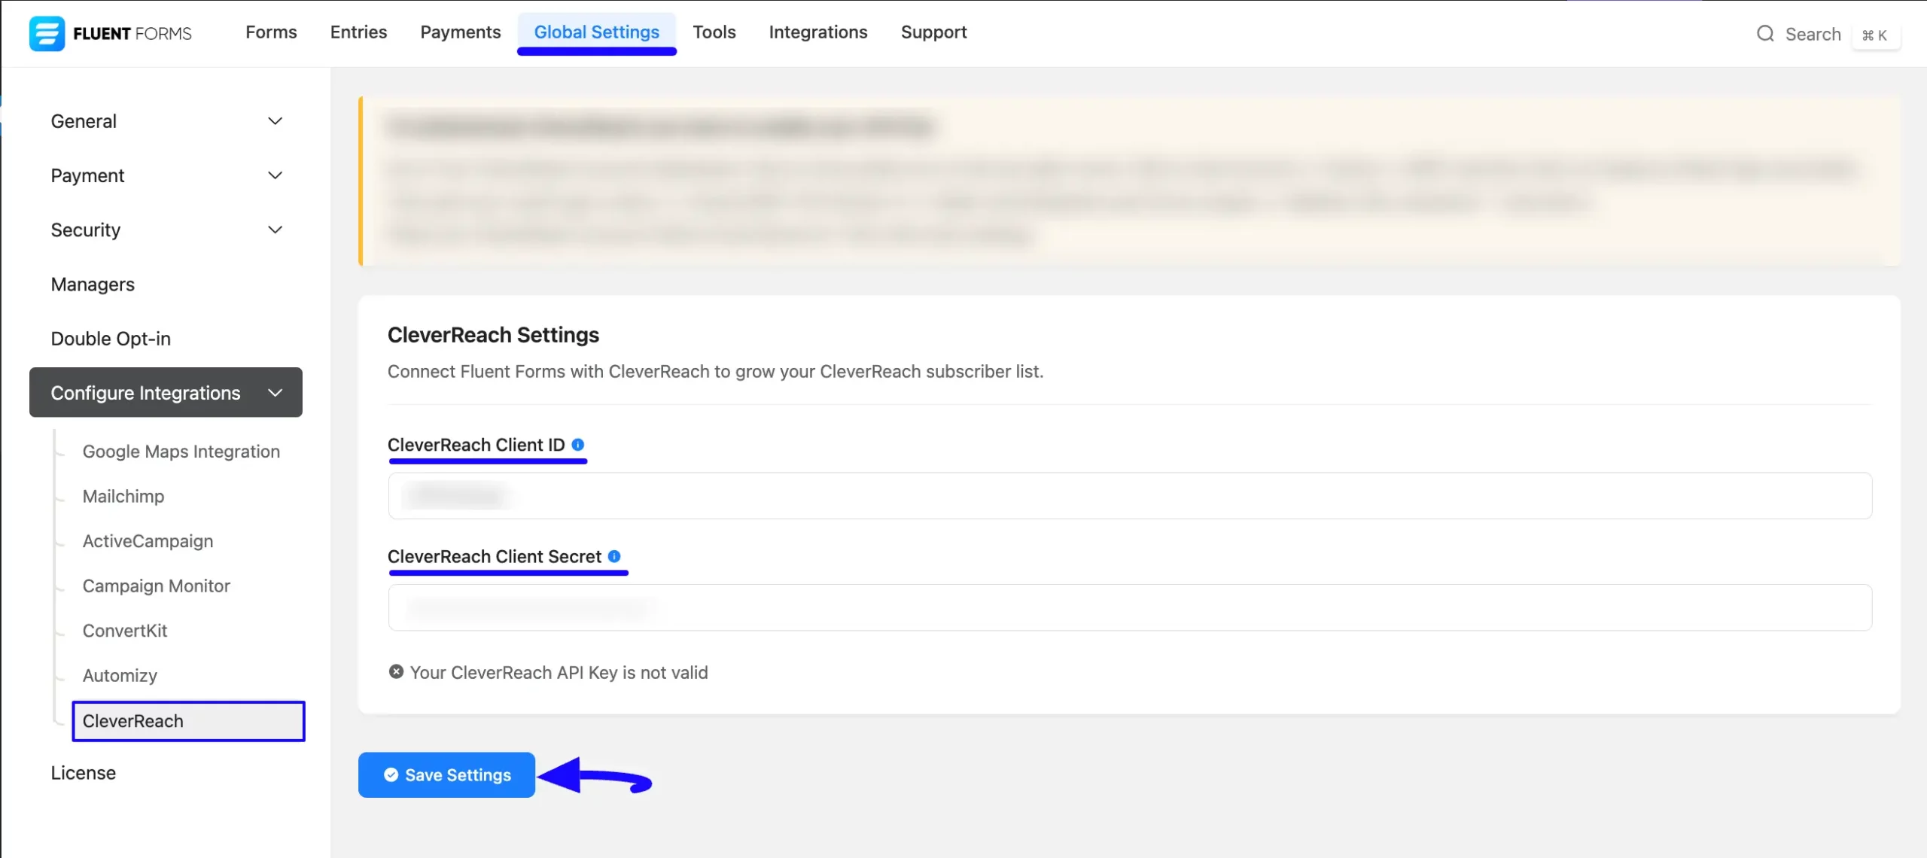Viewport: 1927px width, 858px height.
Task: Select ConvertKit integration
Action: coord(124,631)
